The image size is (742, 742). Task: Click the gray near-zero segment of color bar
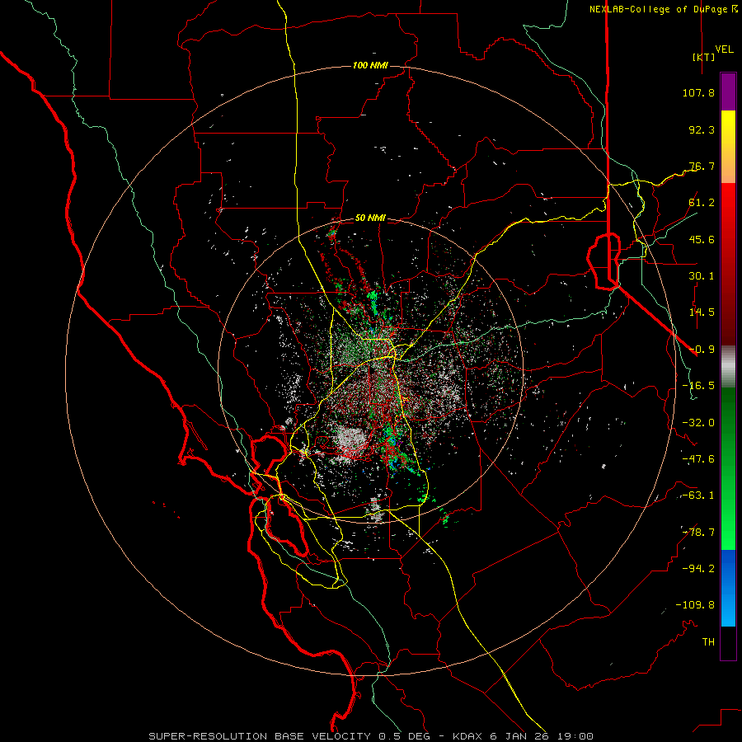(x=728, y=365)
